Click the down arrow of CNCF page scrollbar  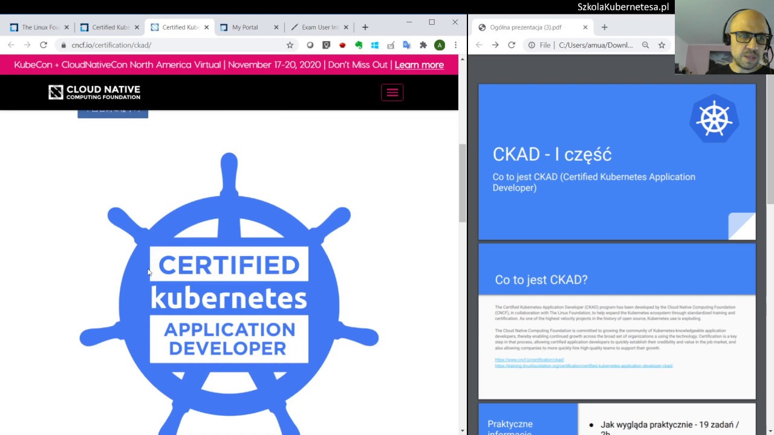click(x=463, y=431)
